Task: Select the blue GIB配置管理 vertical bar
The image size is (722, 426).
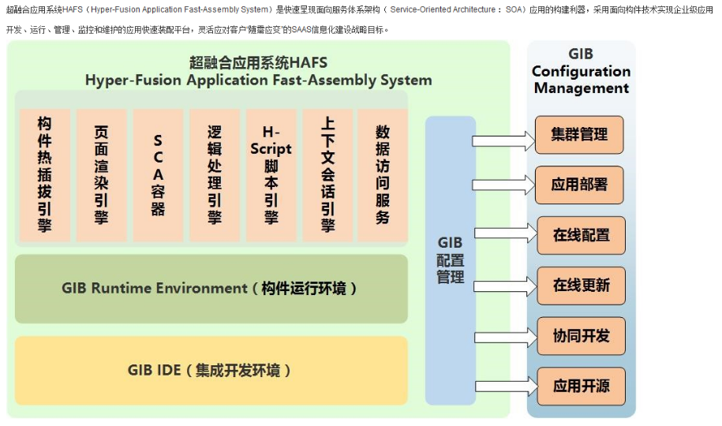Action: click(x=451, y=260)
